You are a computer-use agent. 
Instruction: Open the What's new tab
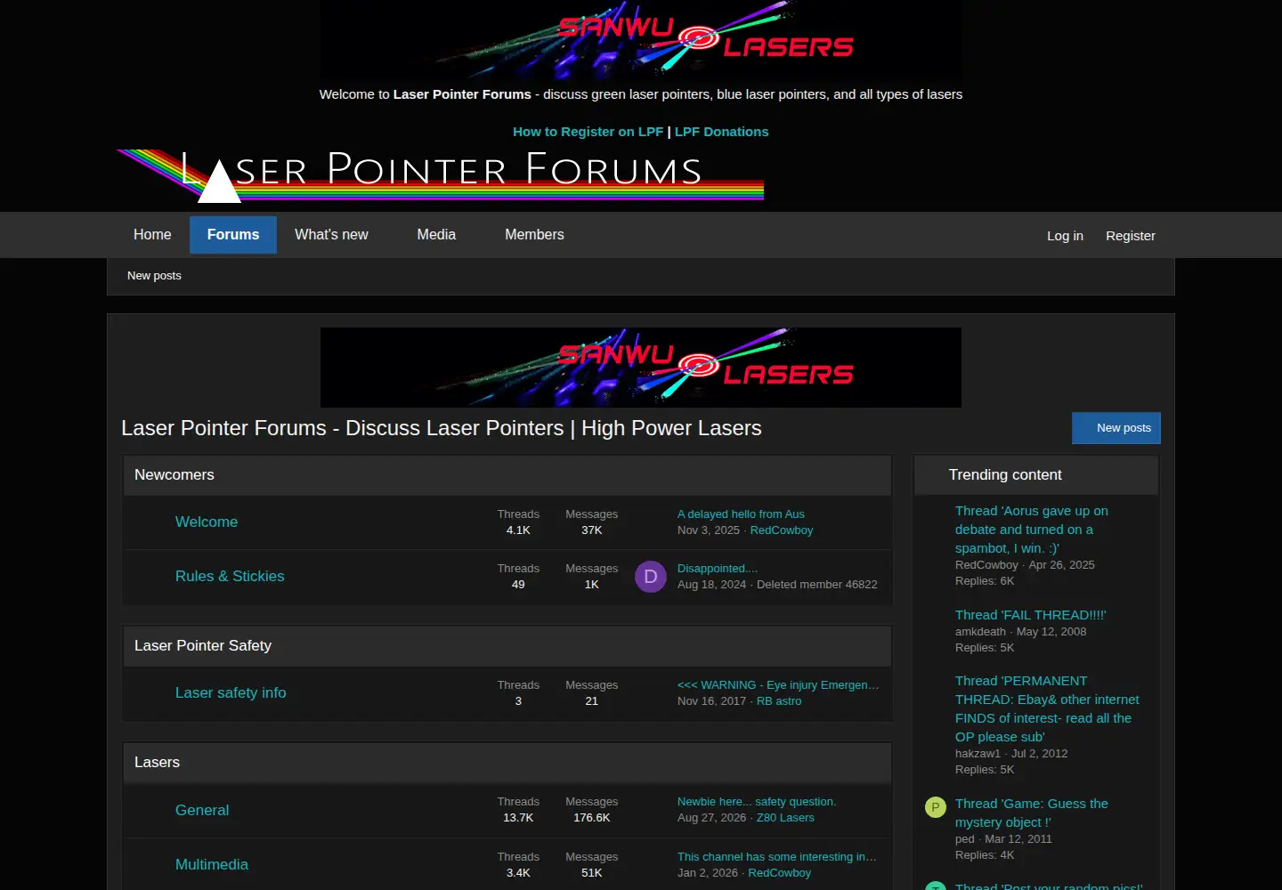(x=331, y=235)
